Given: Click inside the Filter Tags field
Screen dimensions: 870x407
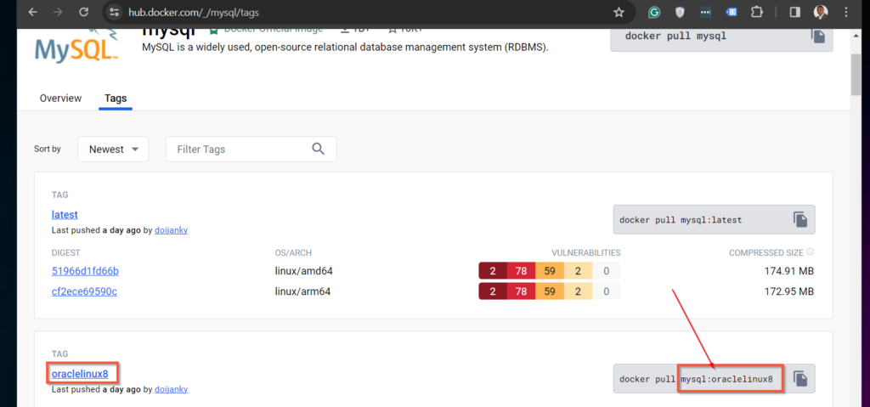Looking at the screenshot, I should [251, 150].
